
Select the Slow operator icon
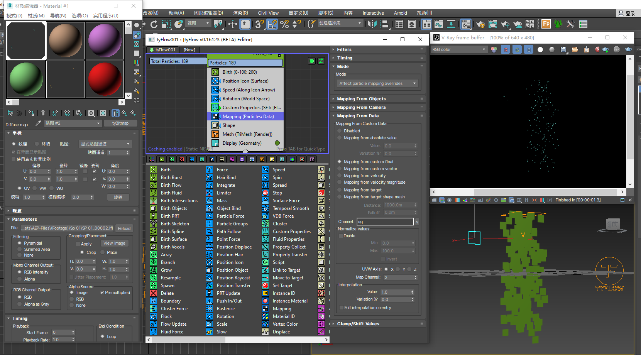click(x=209, y=332)
